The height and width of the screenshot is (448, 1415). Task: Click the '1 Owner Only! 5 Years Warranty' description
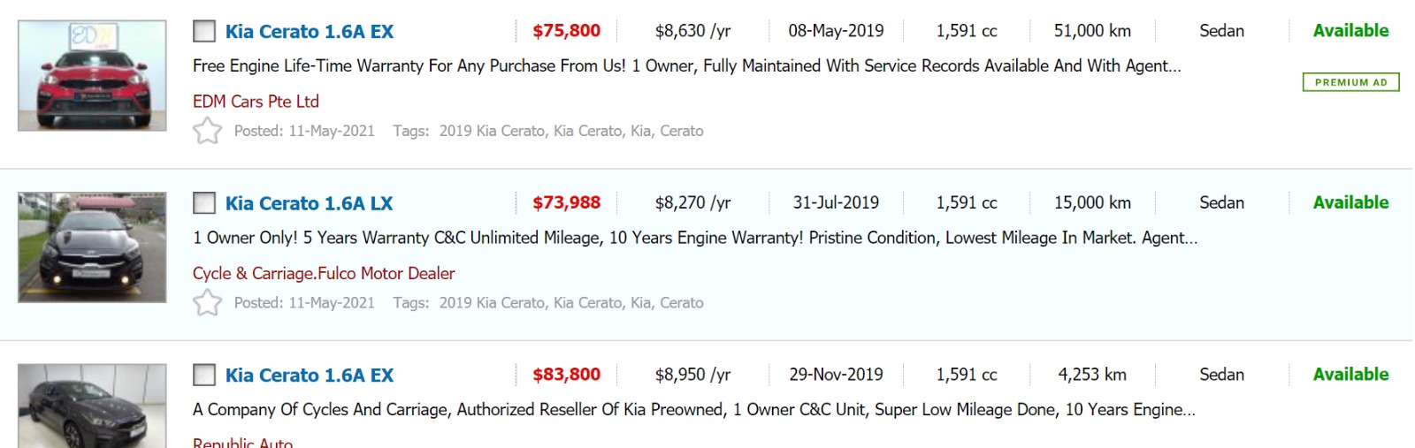pyautogui.click(x=695, y=238)
